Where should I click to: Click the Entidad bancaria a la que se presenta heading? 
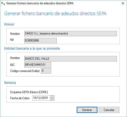pos(32,49)
